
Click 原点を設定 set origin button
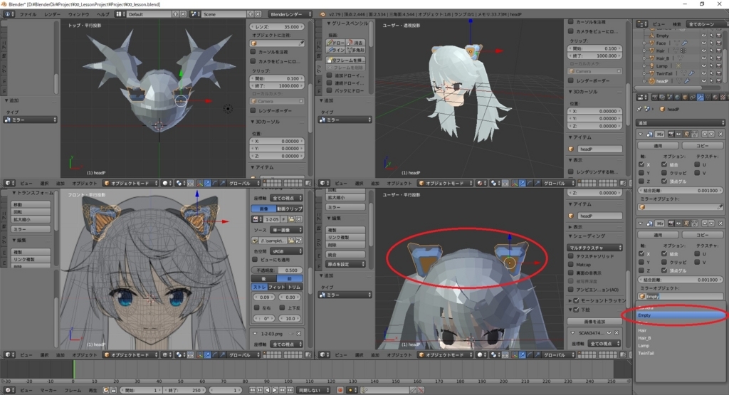(x=345, y=264)
